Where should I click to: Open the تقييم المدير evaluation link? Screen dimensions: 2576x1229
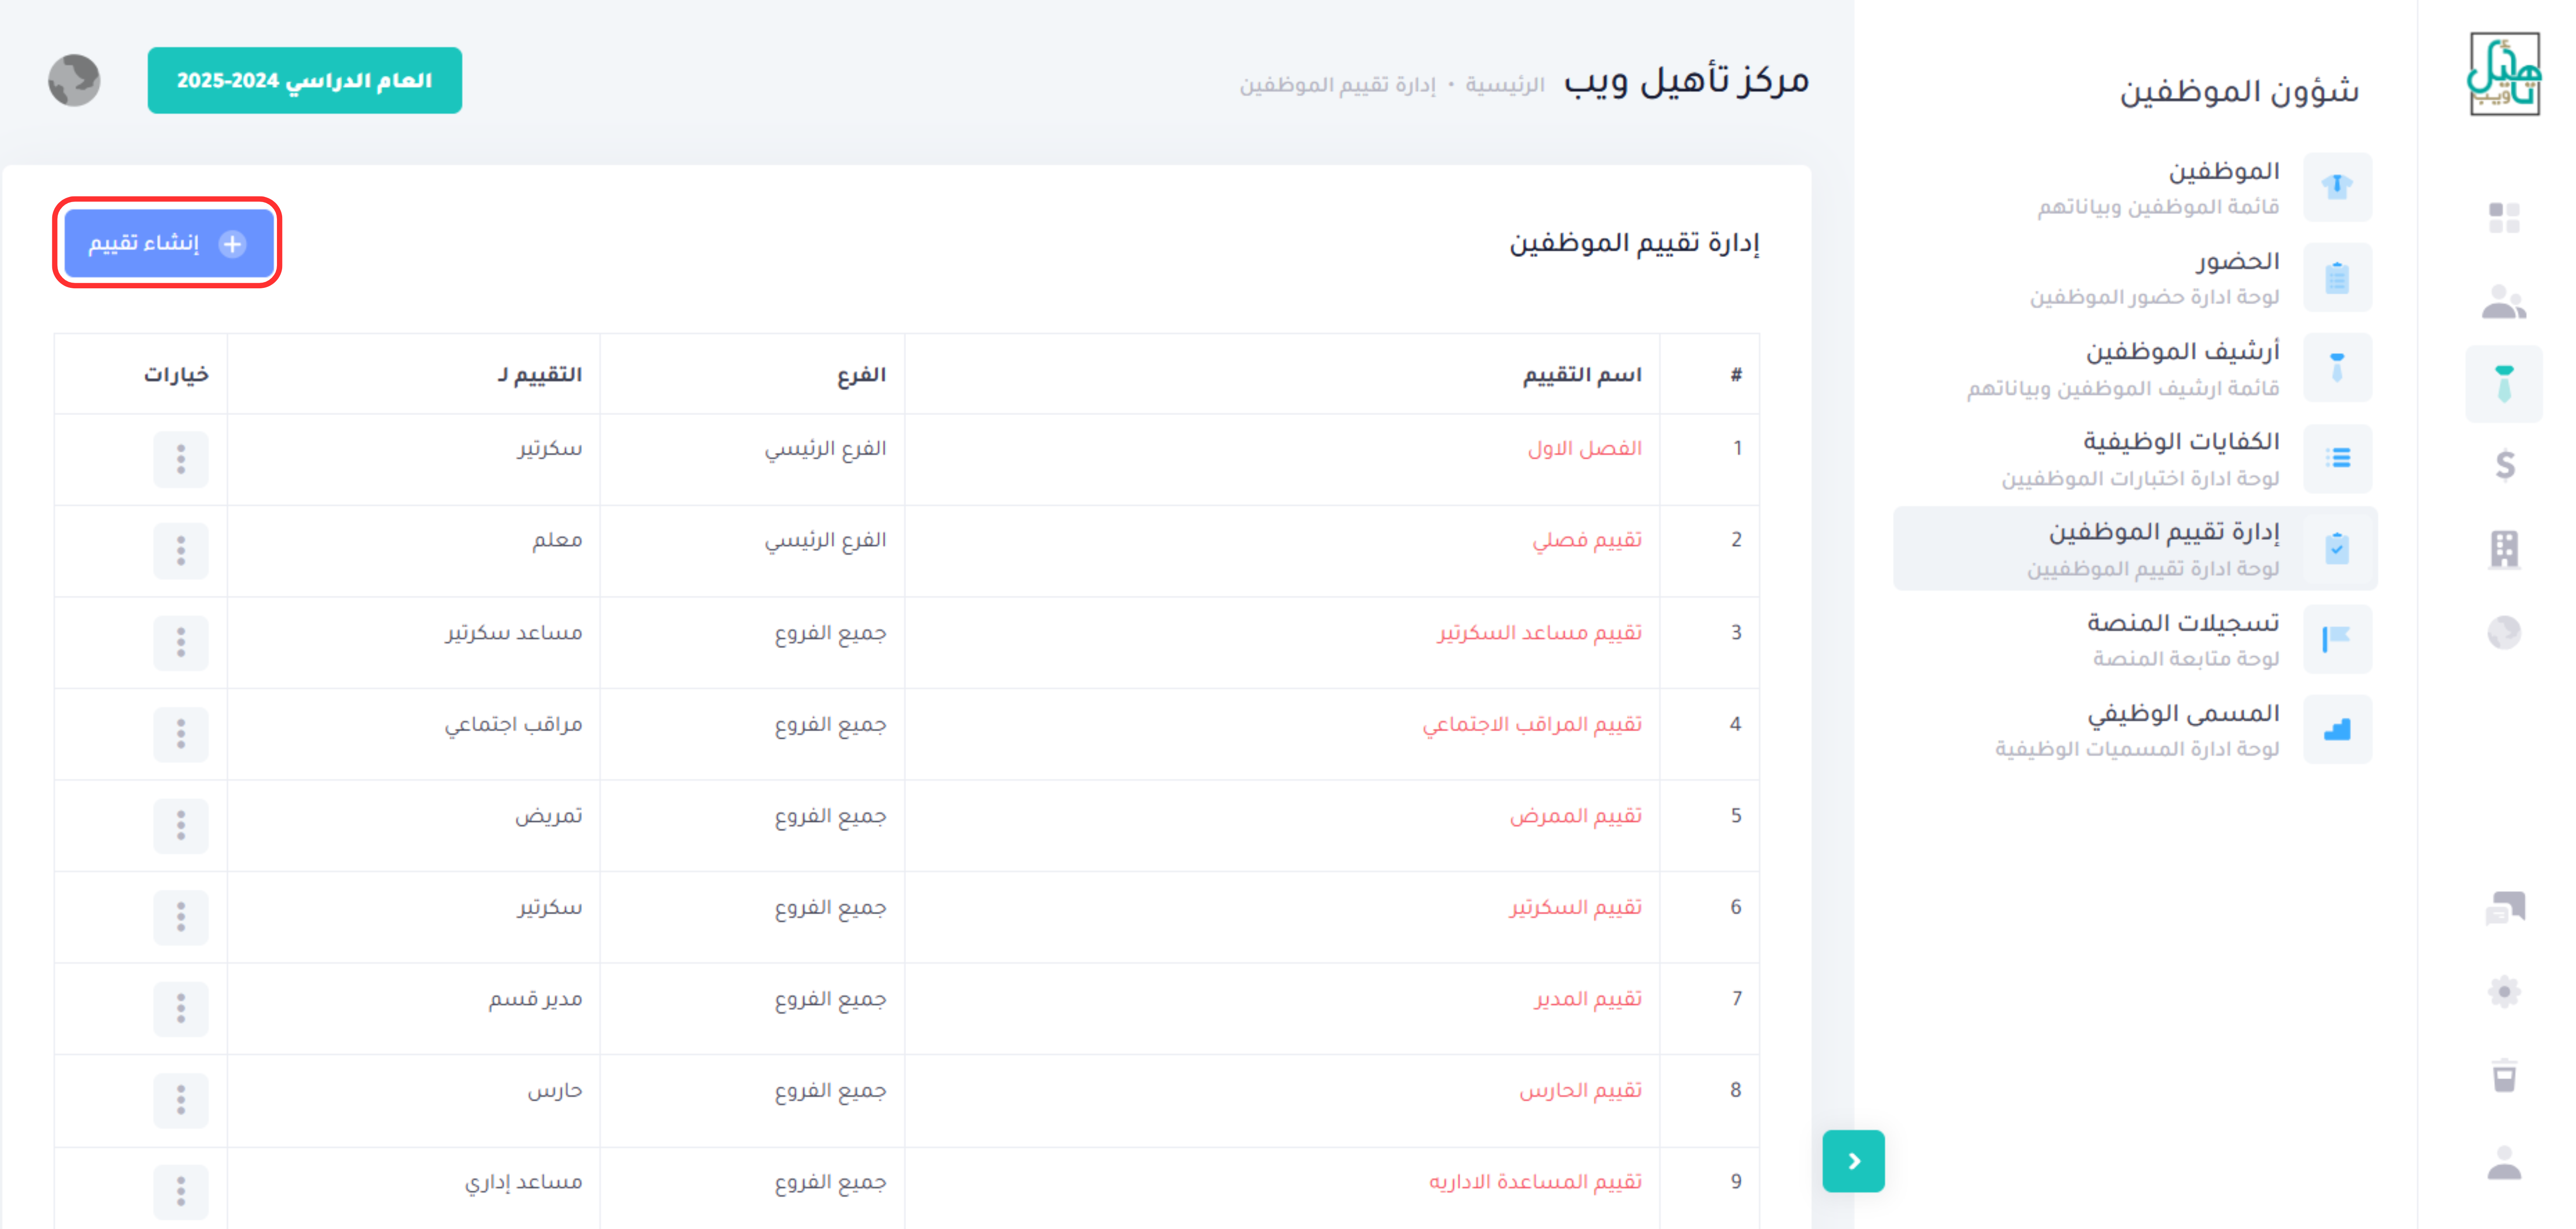(1588, 999)
